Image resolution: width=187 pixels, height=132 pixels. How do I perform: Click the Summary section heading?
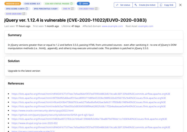[15, 35]
